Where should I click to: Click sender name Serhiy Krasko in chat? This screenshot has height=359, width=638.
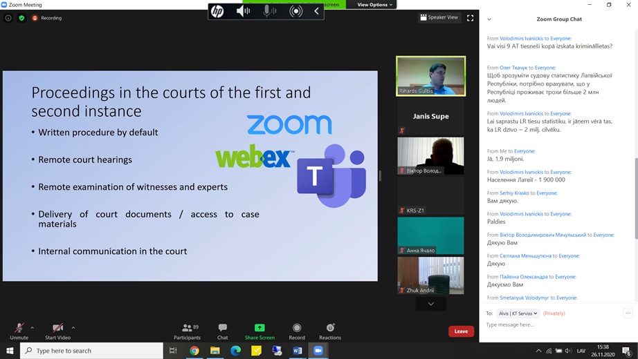[x=514, y=193]
